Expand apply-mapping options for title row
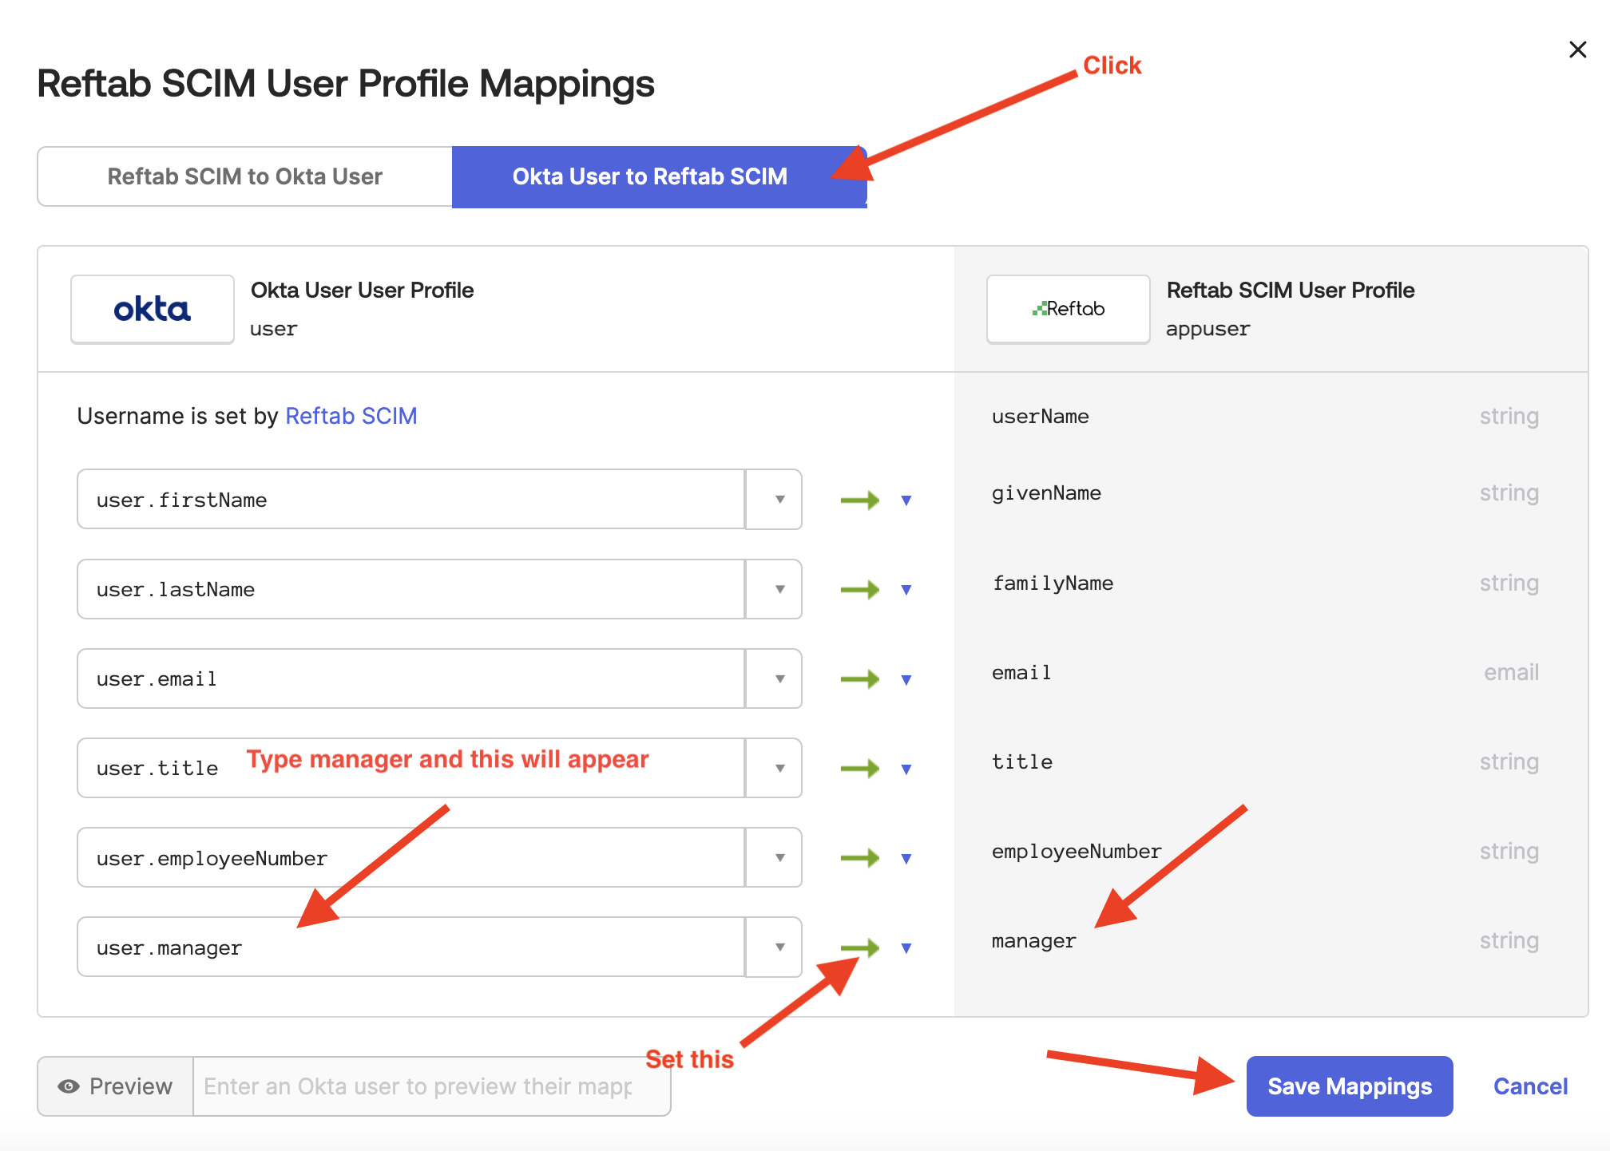The width and height of the screenshot is (1610, 1151). point(906,769)
